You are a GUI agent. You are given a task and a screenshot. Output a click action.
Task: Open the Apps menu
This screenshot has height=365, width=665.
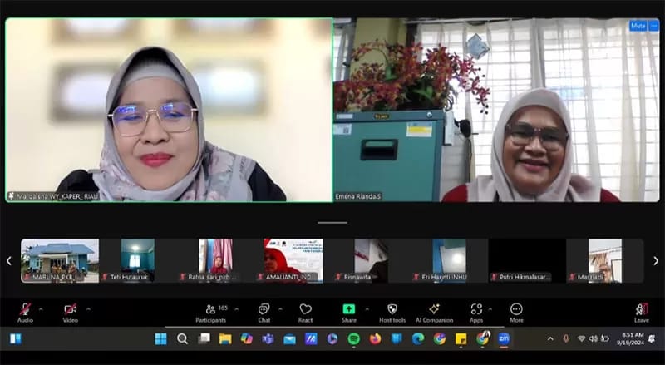click(476, 313)
